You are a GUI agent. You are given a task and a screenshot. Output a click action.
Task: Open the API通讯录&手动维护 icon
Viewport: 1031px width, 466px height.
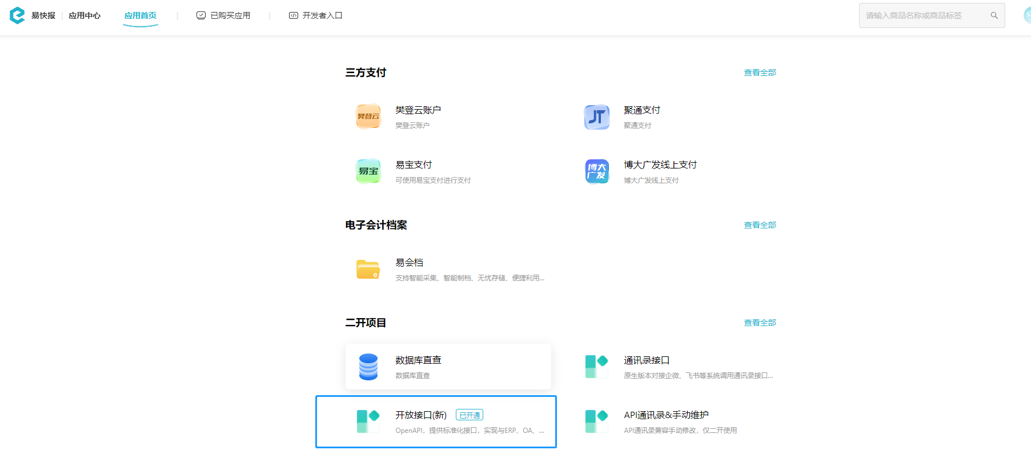click(x=597, y=421)
